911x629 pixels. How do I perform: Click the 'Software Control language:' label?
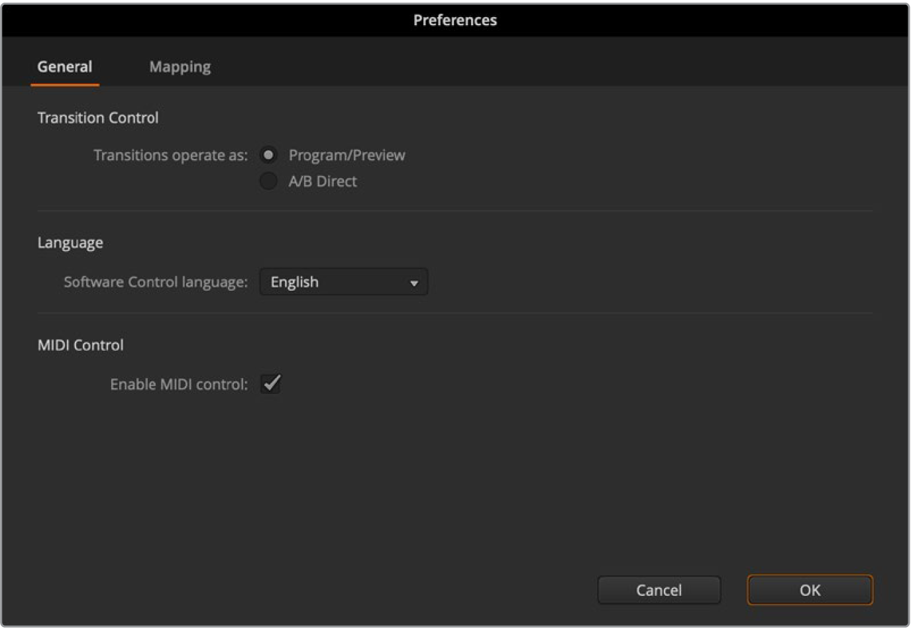tap(156, 282)
